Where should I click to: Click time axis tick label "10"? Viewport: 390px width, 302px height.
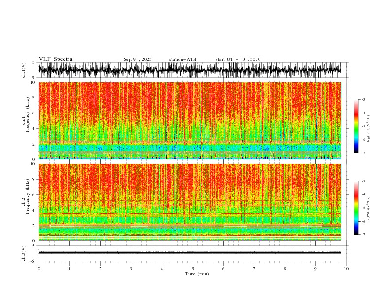click(346, 269)
